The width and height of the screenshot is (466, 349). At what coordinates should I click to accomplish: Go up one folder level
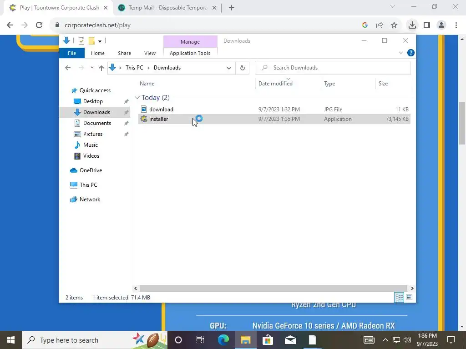(101, 68)
